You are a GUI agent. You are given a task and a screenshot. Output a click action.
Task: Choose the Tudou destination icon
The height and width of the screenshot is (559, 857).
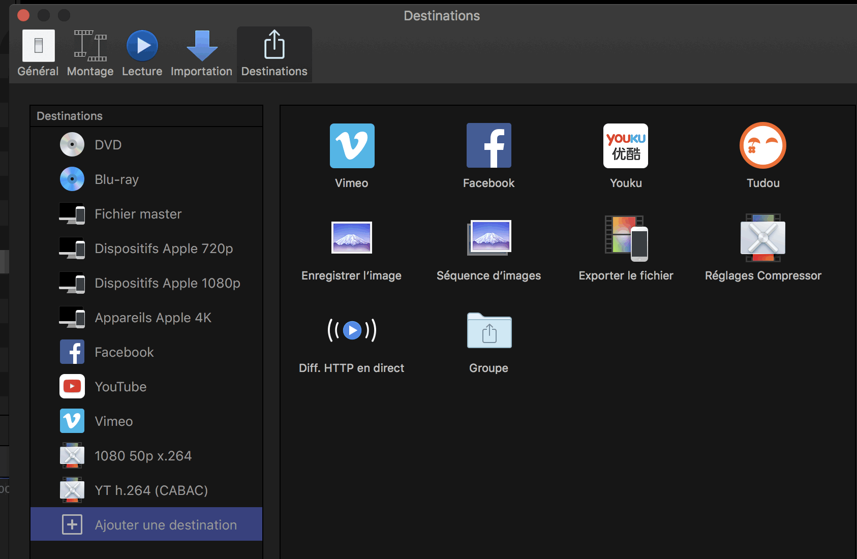762,146
